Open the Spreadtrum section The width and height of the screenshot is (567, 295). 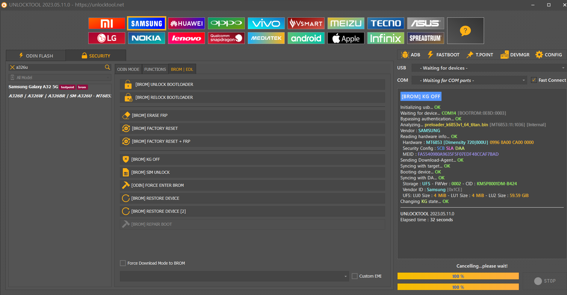[x=426, y=38]
